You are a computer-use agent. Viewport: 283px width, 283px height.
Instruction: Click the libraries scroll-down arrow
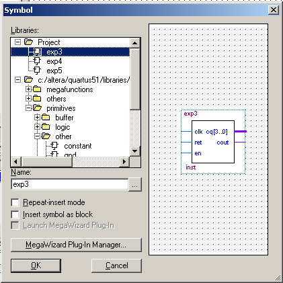pyautogui.click(x=135, y=151)
